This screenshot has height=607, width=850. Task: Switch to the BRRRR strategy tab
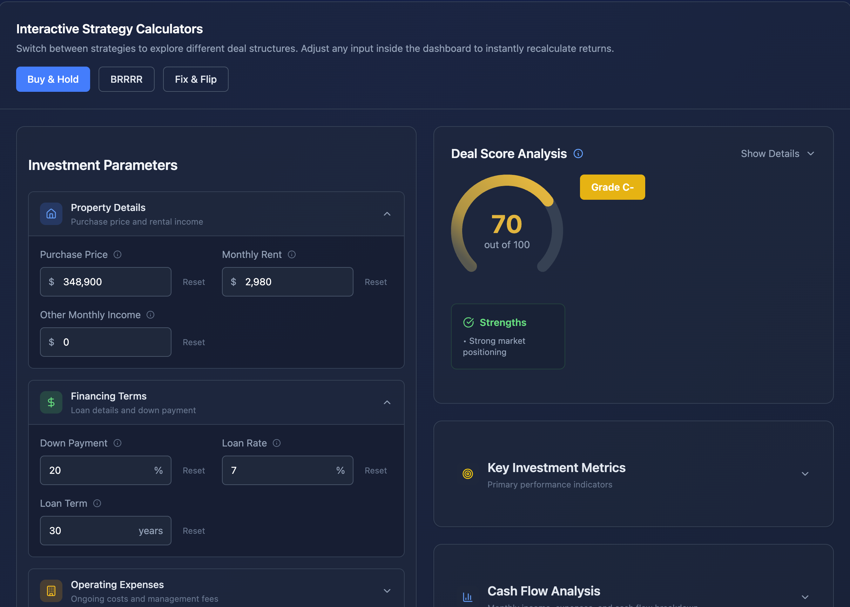point(126,79)
